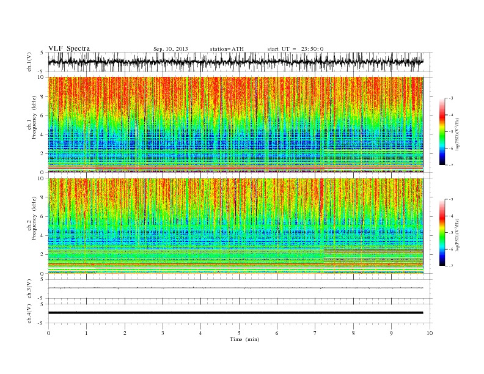Click the "VLF Spectra" plot title

[x=69, y=48]
